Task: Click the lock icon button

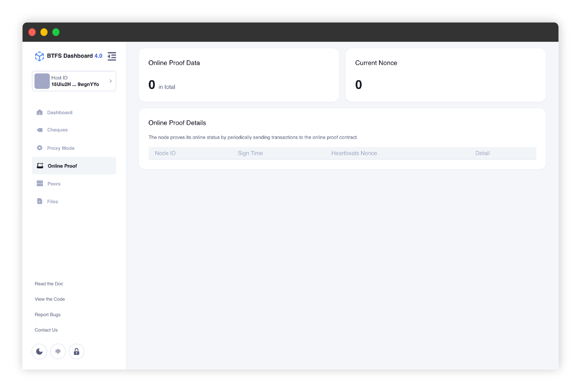Action: pos(76,351)
